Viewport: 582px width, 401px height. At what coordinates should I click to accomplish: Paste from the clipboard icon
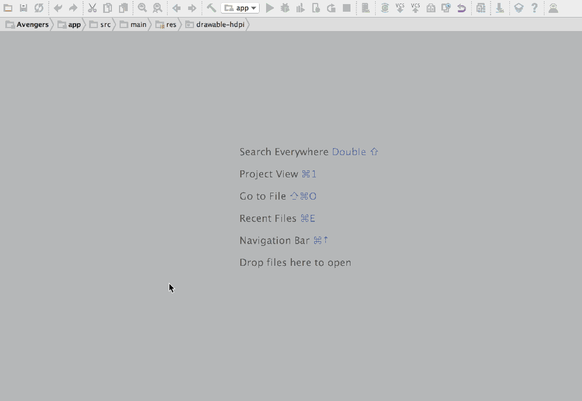point(123,8)
